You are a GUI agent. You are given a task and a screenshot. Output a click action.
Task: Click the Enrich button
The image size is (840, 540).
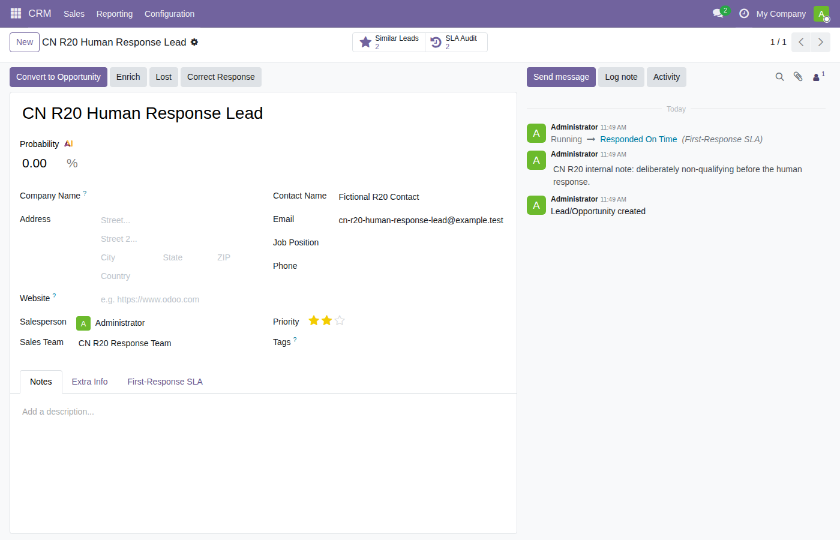(x=128, y=77)
